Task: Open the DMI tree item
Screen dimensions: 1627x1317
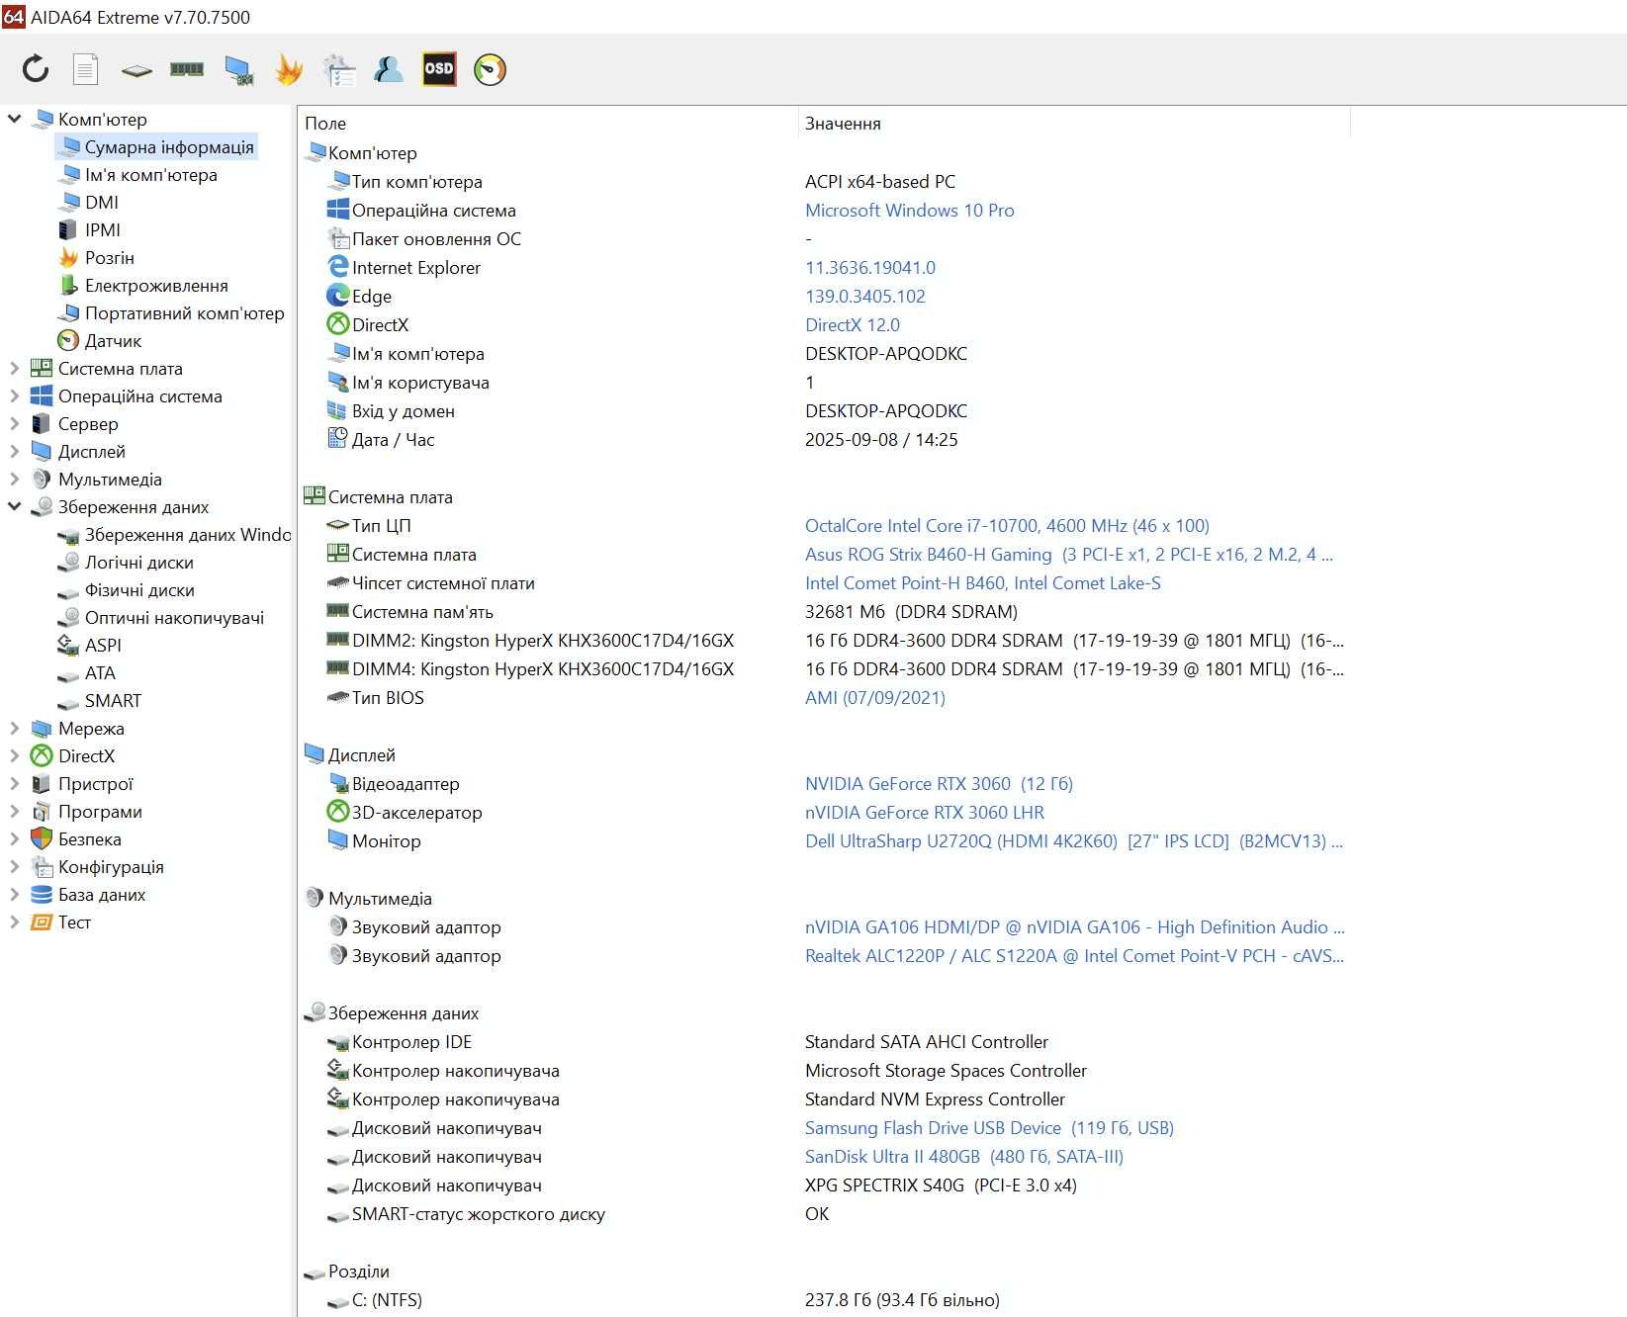Action: 101,202
